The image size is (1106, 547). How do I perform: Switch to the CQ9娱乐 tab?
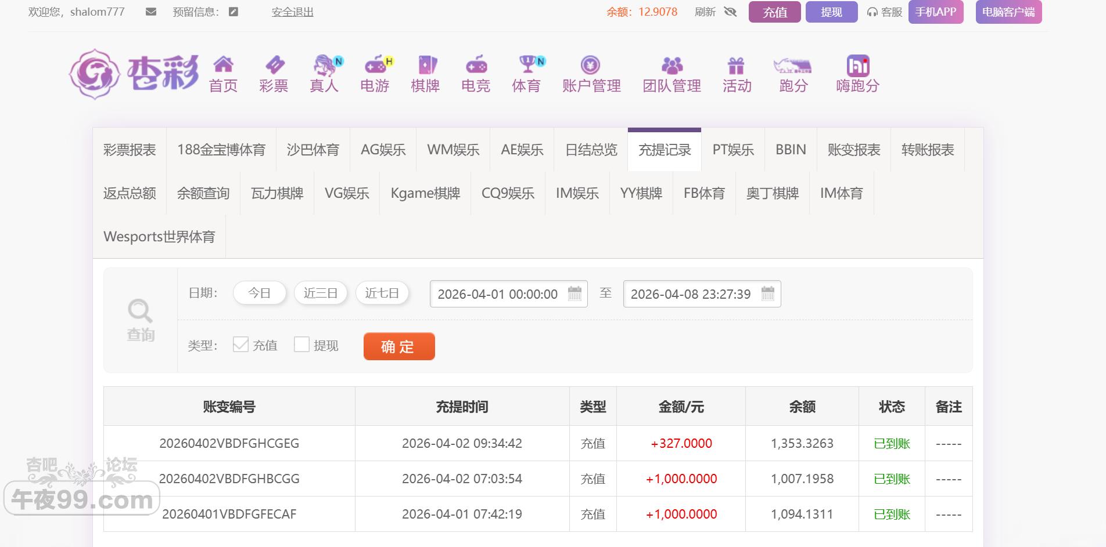tap(508, 193)
